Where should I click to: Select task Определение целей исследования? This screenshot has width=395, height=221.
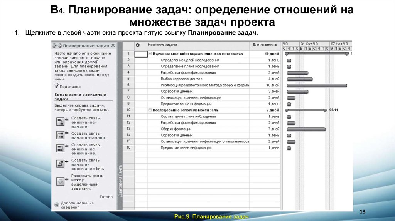point(190,60)
